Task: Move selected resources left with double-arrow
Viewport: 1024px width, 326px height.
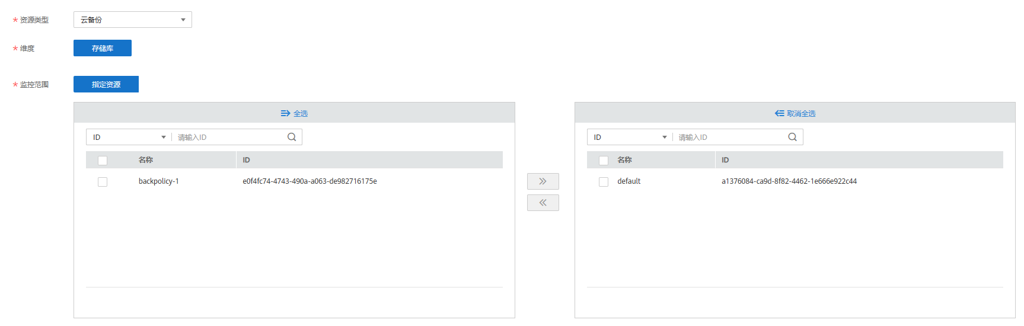Action: (543, 203)
